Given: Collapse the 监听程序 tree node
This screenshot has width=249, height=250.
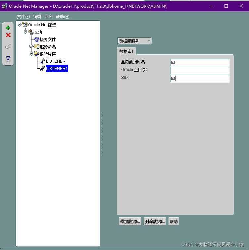Looking at the screenshot, I should tap(31, 54).
